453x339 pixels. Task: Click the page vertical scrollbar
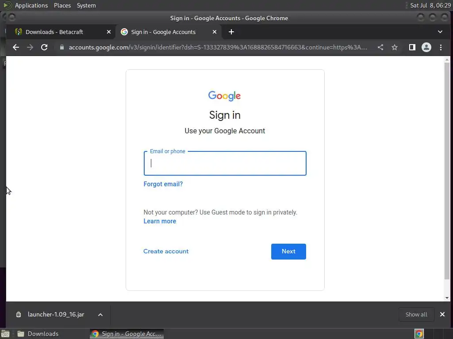447,171
